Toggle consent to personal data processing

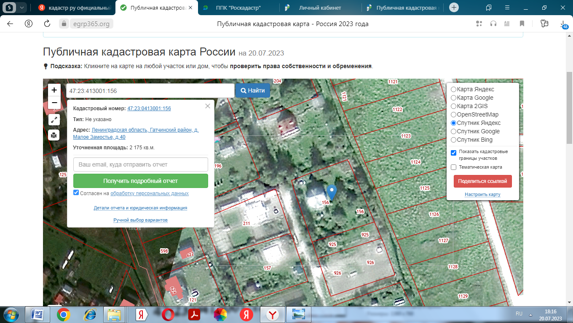pyautogui.click(x=76, y=193)
